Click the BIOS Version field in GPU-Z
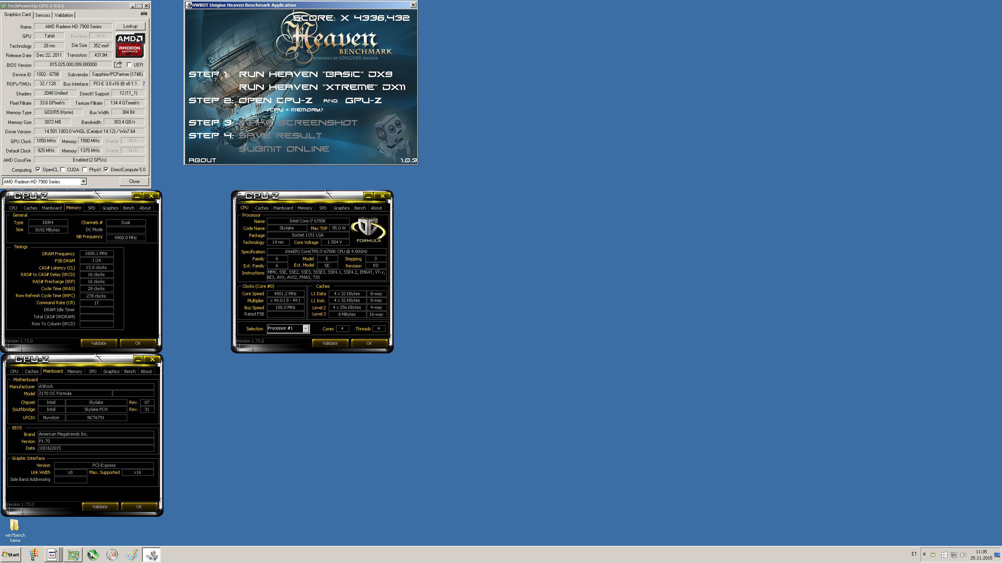This screenshot has height=563, width=1002. click(x=73, y=65)
